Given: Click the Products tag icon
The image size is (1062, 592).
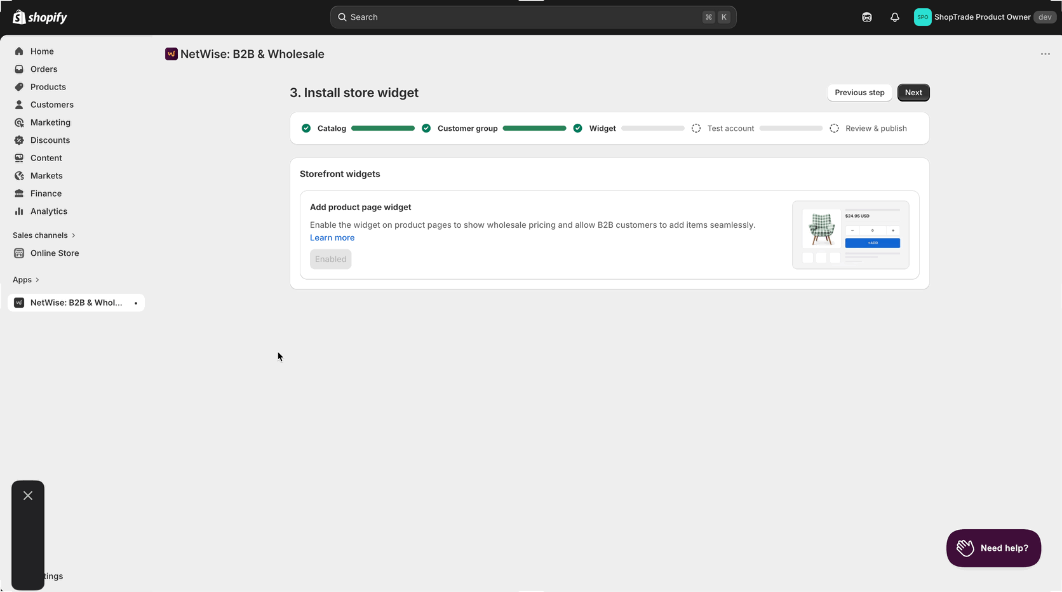Looking at the screenshot, I should (19, 87).
